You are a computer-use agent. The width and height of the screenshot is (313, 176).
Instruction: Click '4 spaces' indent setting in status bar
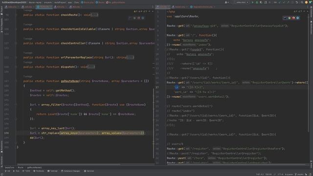289,175
